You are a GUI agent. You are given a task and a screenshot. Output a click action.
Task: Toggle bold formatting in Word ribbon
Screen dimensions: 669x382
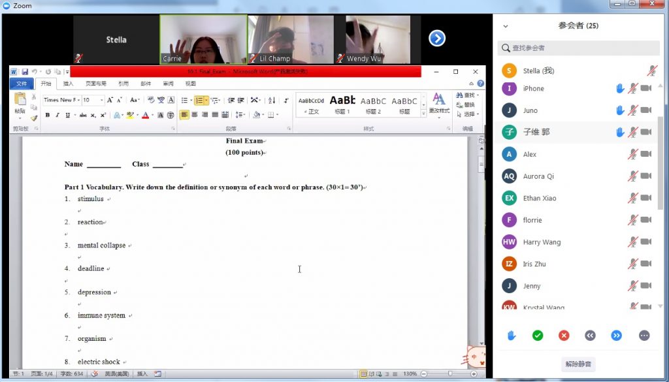47,115
